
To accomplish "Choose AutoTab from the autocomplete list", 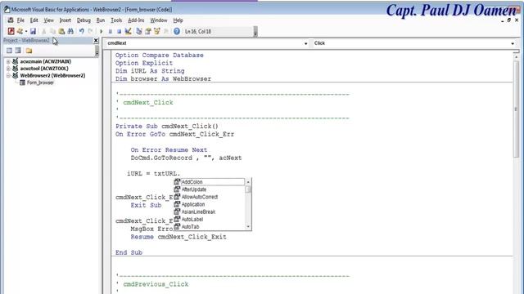I will pos(210,227).
